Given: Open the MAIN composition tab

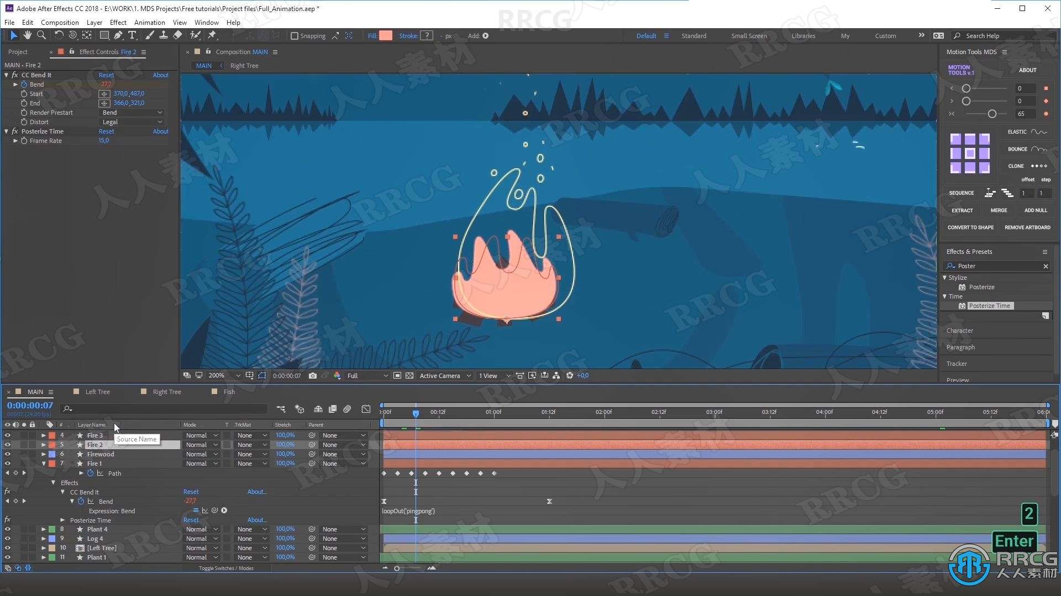Looking at the screenshot, I should click(x=203, y=65).
